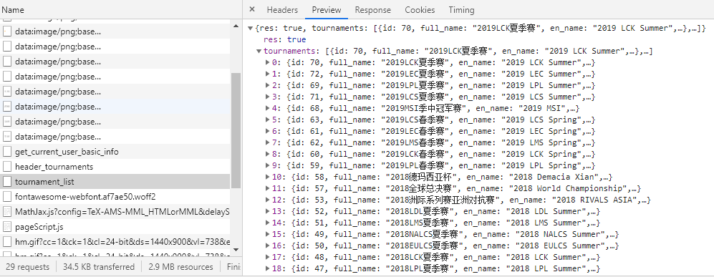This screenshot has height=277, width=714.
Task: Switch to the Headers tab
Action: click(x=282, y=9)
